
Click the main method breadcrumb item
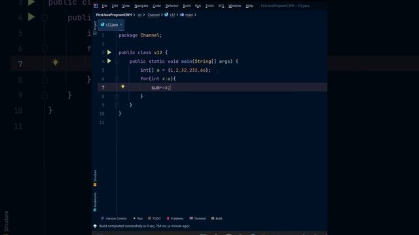point(187,15)
